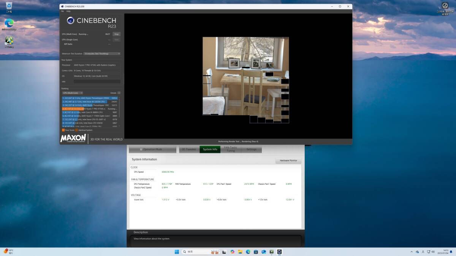Image resolution: width=456 pixels, height=256 pixels.
Task: Open the FAN-Tastic Tuning tab in A-Tuning
Action: 231,149
